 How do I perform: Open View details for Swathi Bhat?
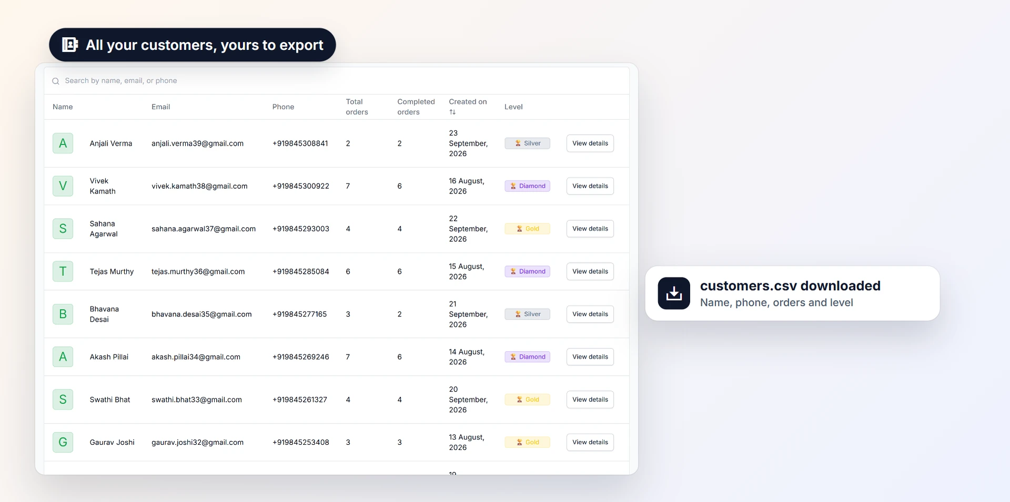pos(590,399)
